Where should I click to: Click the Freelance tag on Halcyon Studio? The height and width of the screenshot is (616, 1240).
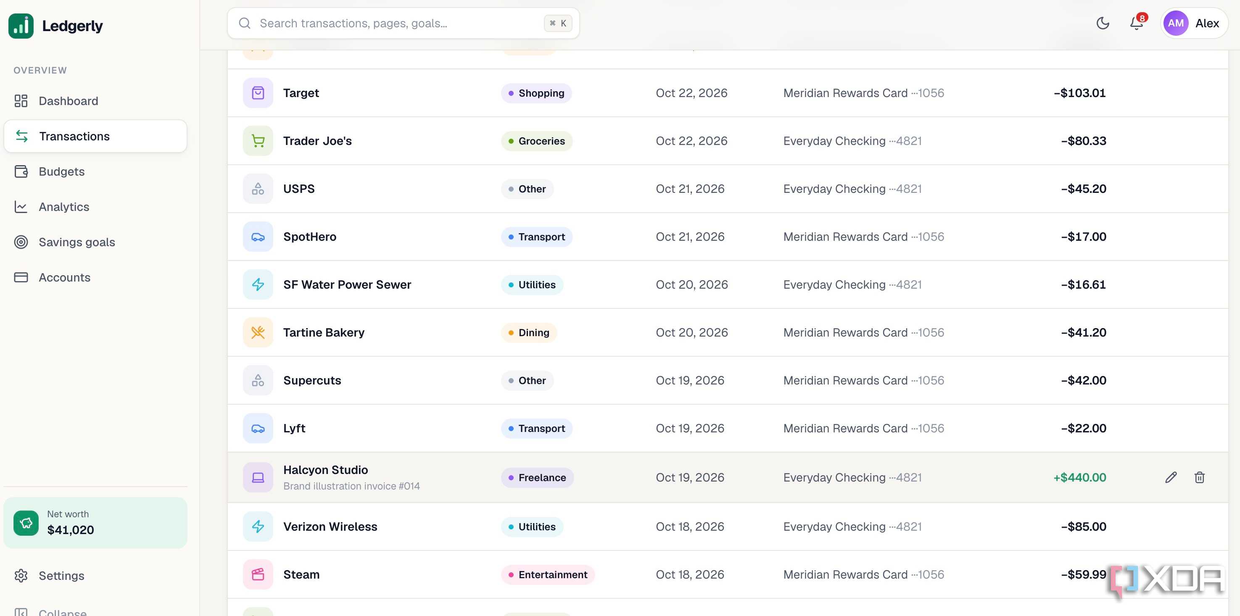click(537, 477)
